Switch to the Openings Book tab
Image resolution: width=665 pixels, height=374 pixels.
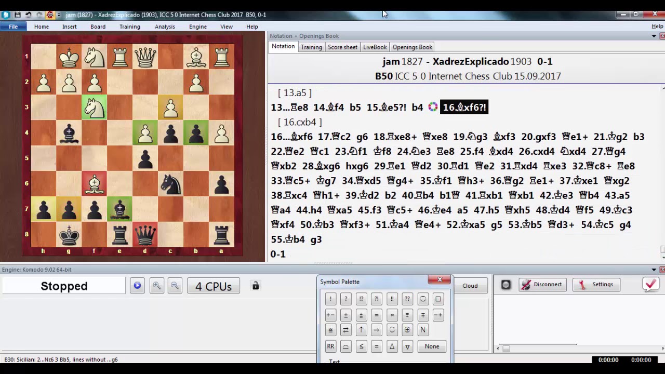click(413, 47)
